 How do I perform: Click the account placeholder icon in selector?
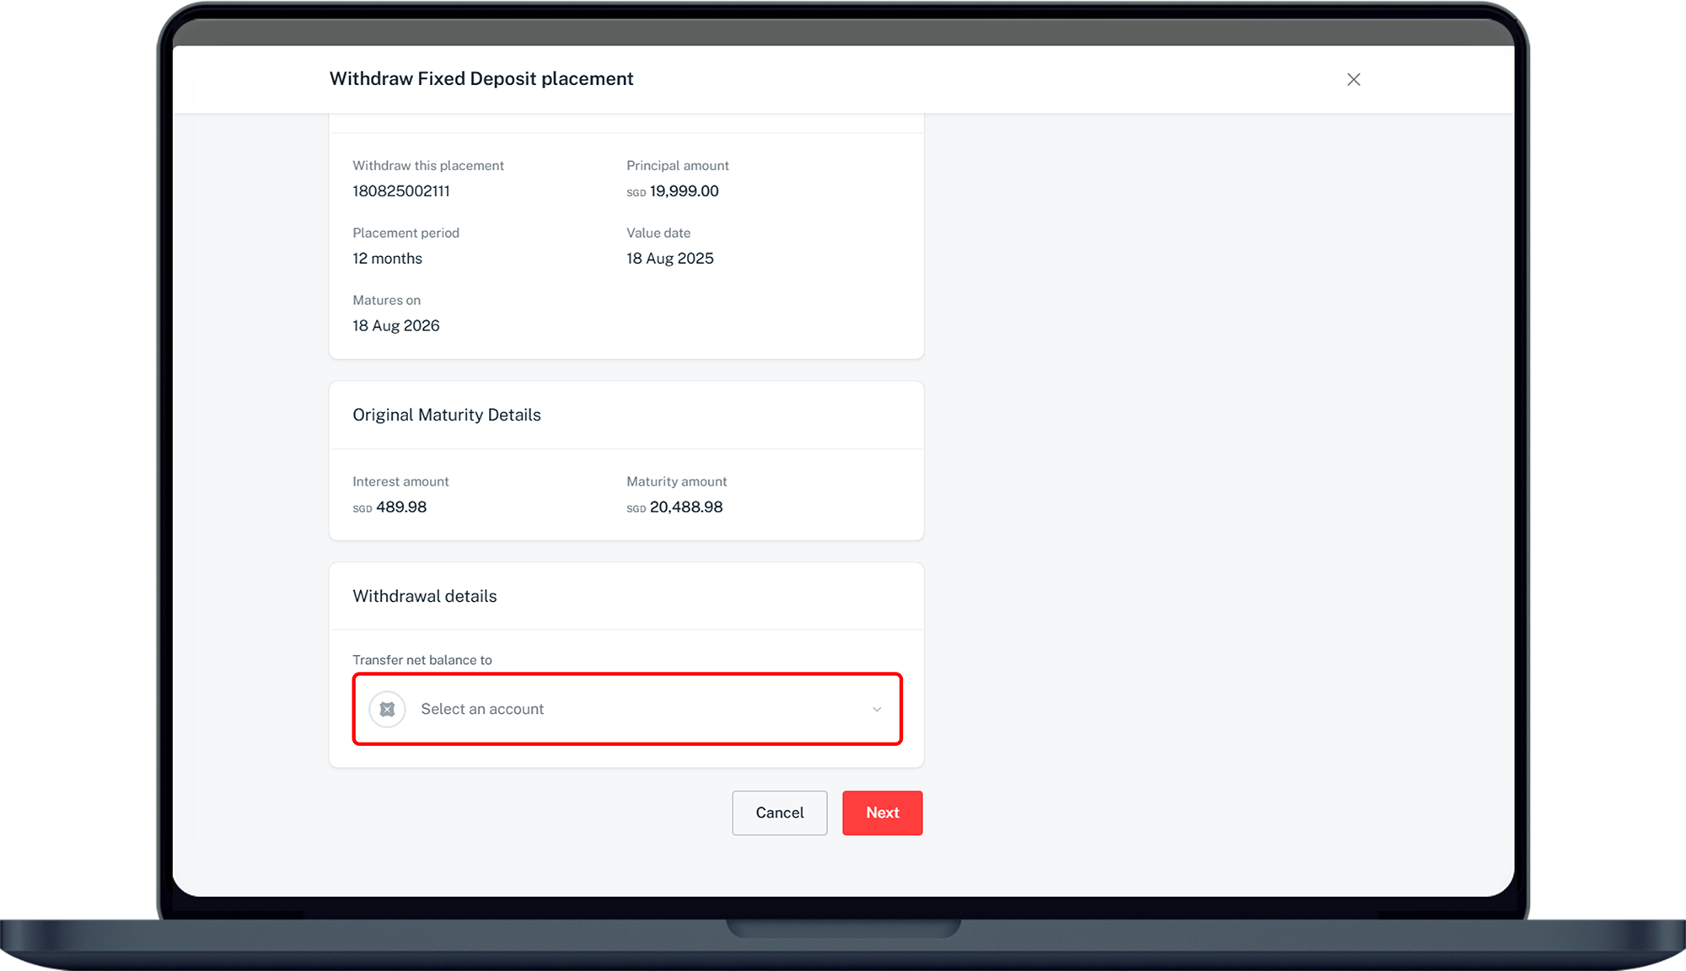tap(387, 710)
